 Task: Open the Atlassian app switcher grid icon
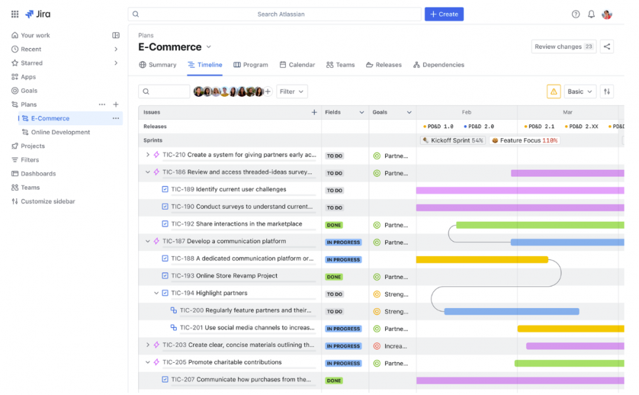tap(14, 14)
